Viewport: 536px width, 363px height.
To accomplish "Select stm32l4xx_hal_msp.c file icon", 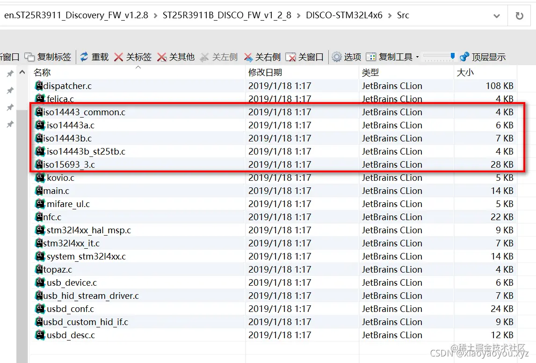I will click(40, 230).
